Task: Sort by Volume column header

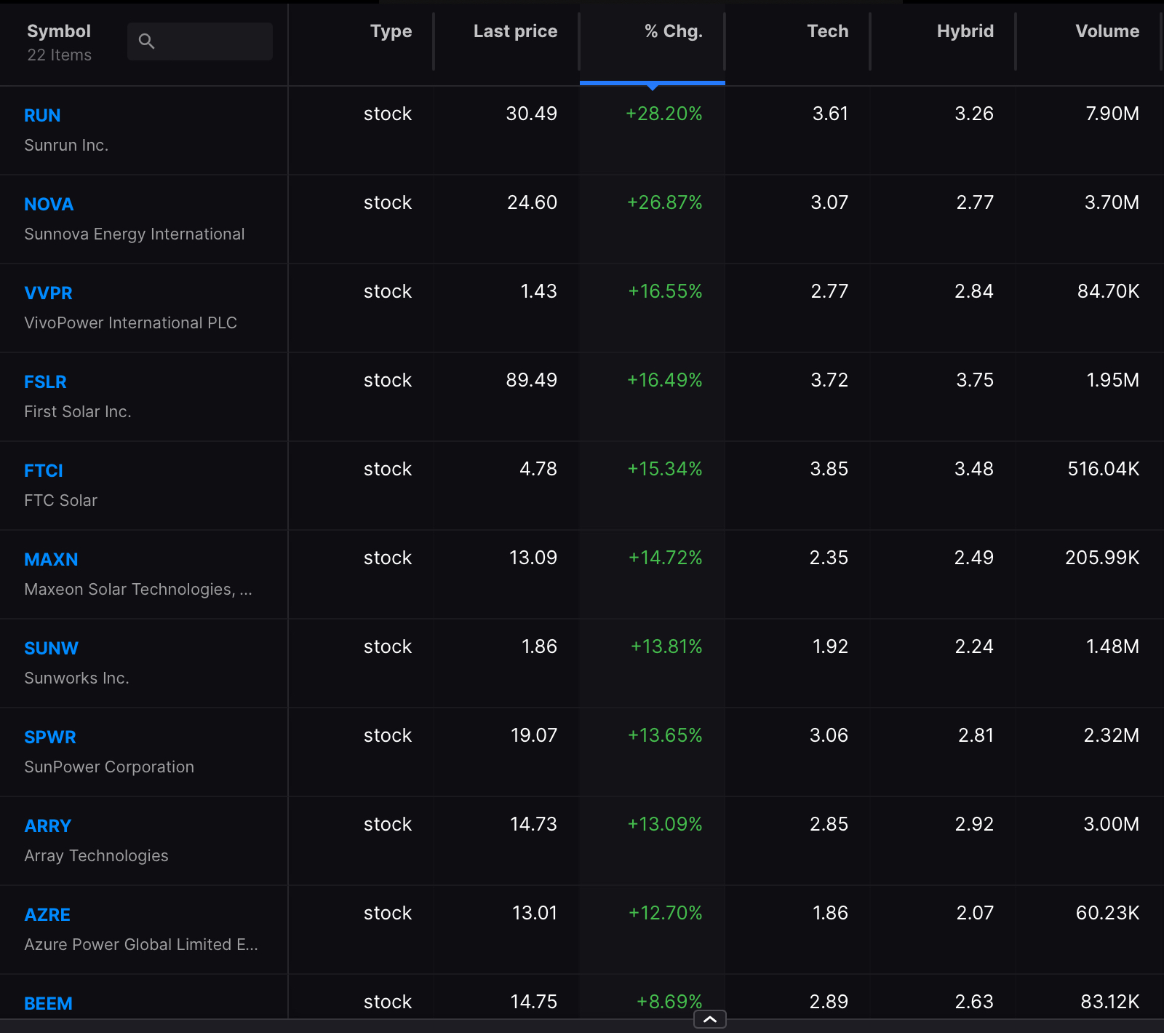Action: point(1107,31)
